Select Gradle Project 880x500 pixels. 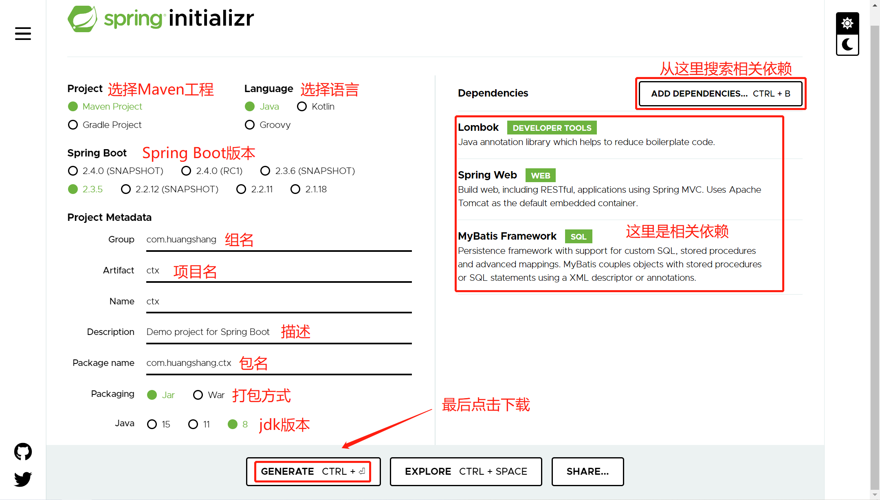pyautogui.click(x=73, y=125)
